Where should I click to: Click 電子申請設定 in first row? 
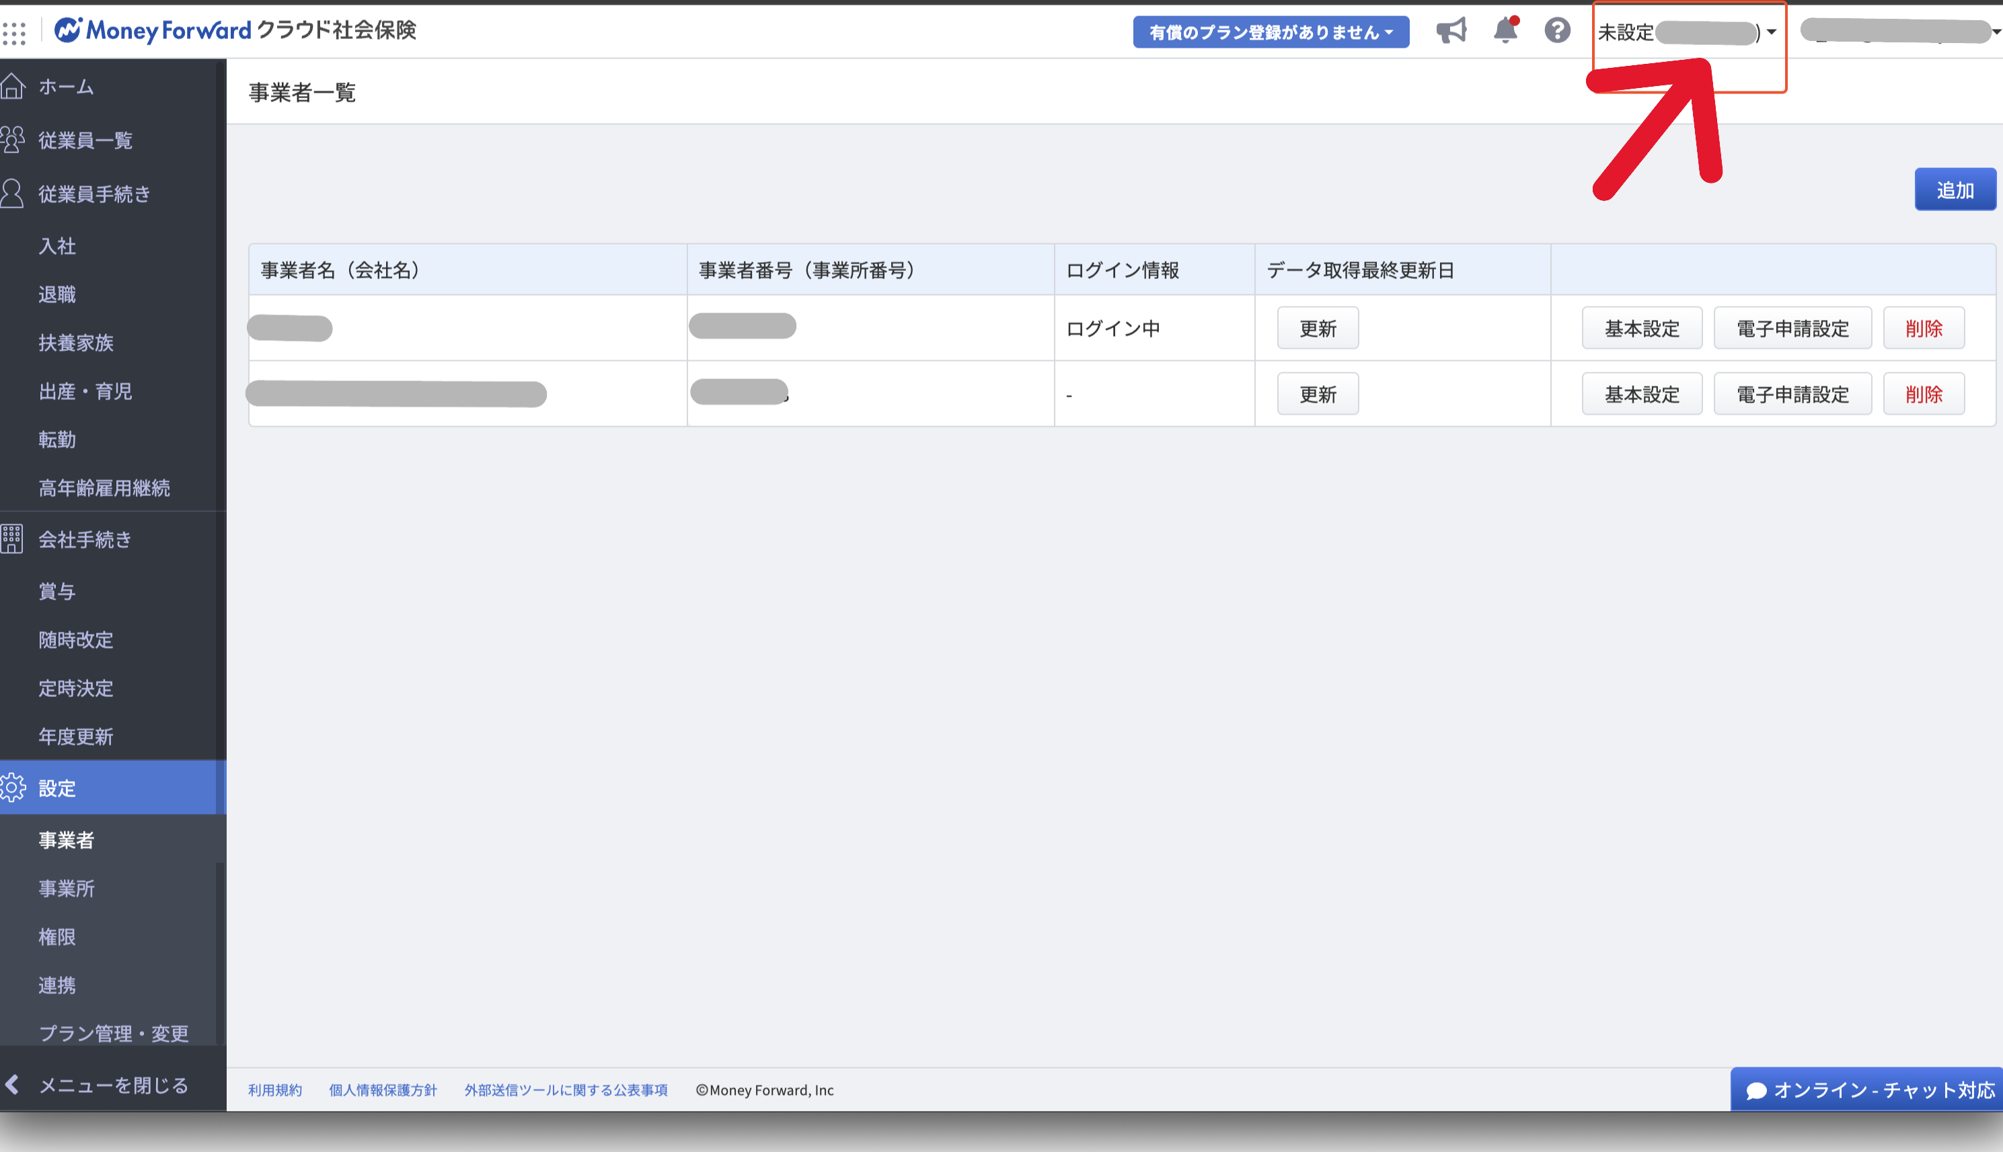coord(1792,329)
